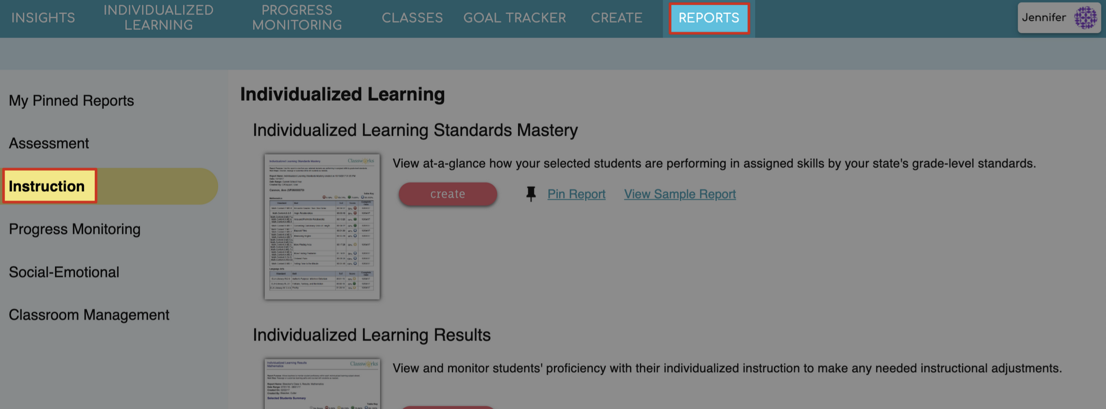The image size is (1106, 409).
Task: Choose Progress Monitoring from the sidebar
Action: tap(74, 229)
